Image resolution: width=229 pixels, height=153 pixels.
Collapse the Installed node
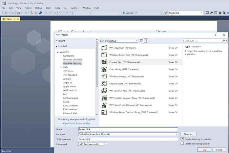coord(56,46)
